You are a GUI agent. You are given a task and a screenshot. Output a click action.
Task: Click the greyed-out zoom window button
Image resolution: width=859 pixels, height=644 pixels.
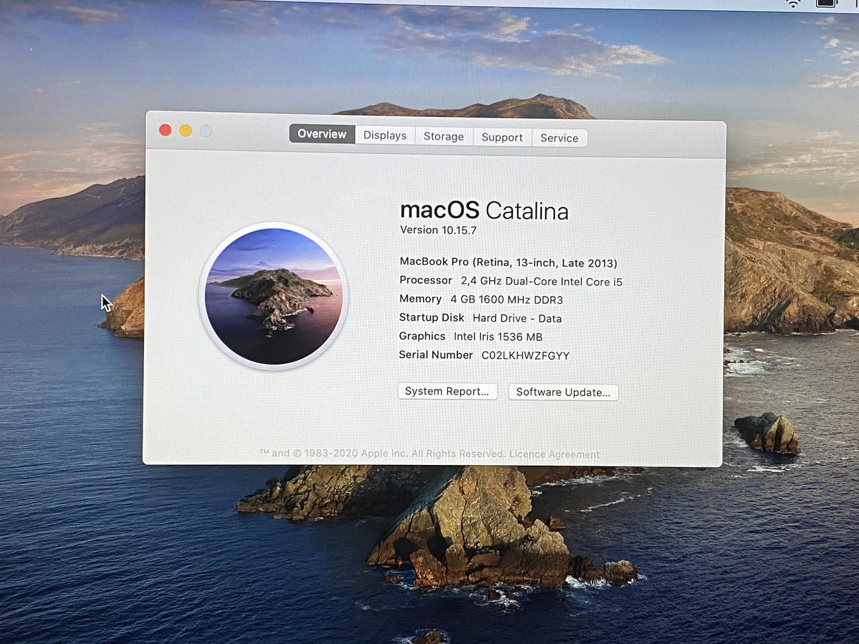tap(206, 131)
